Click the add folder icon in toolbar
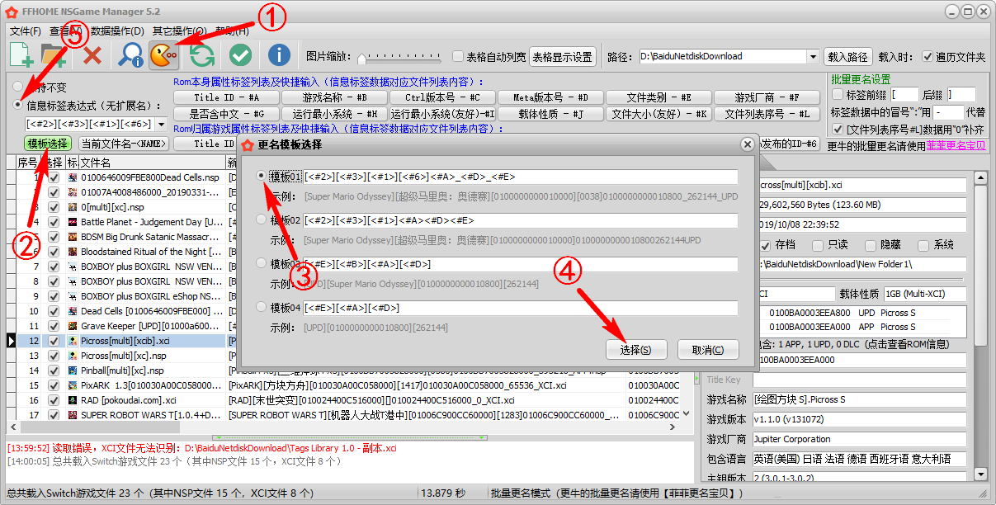 (54, 55)
